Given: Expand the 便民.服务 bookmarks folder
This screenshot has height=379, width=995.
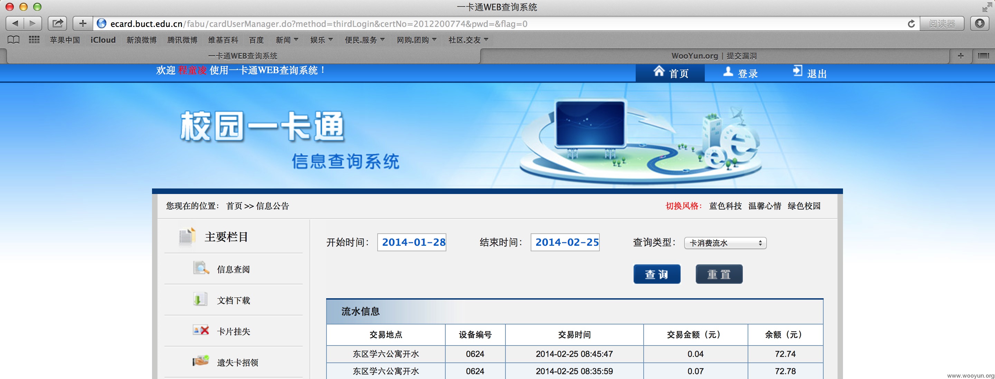Looking at the screenshot, I should (364, 40).
